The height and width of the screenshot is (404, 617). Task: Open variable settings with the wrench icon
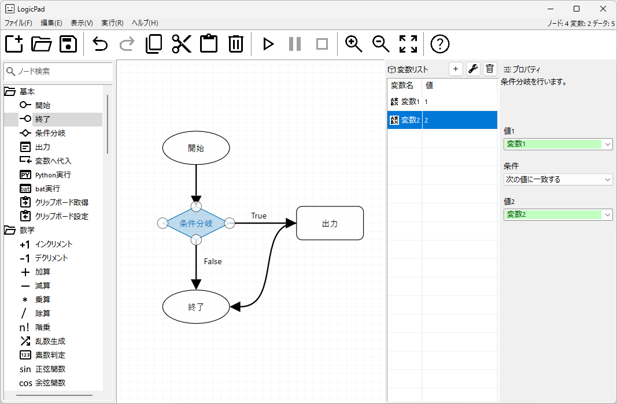(473, 69)
